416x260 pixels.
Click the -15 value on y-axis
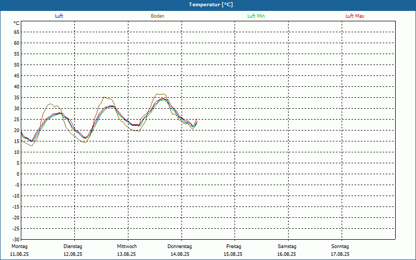pyautogui.click(x=16, y=206)
